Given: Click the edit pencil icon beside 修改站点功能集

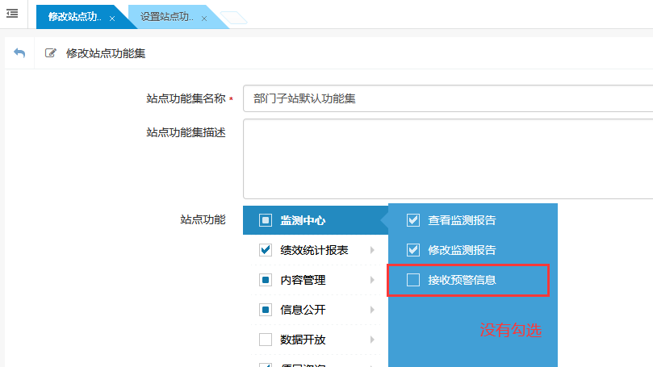Looking at the screenshot, I should click(x=51, y=53).
